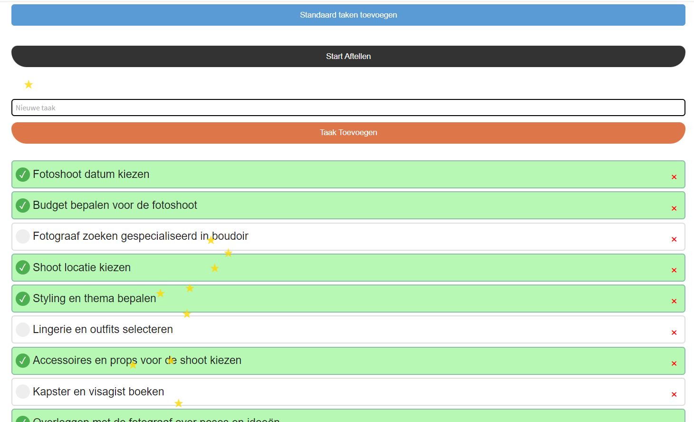Click the text Lingerie en outfits selecteren

pyautogui.click(x=103, y=329)
